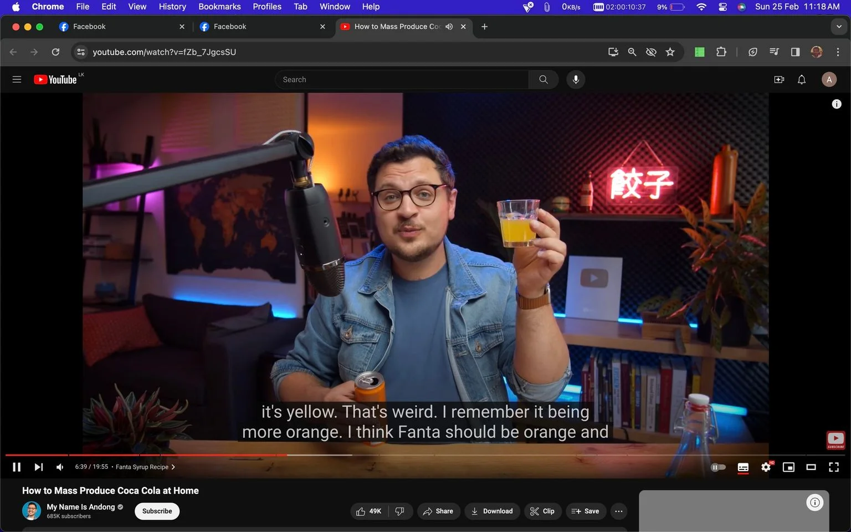Search with your voice microphone
The image size is (851, 532).
click(576, 79)
